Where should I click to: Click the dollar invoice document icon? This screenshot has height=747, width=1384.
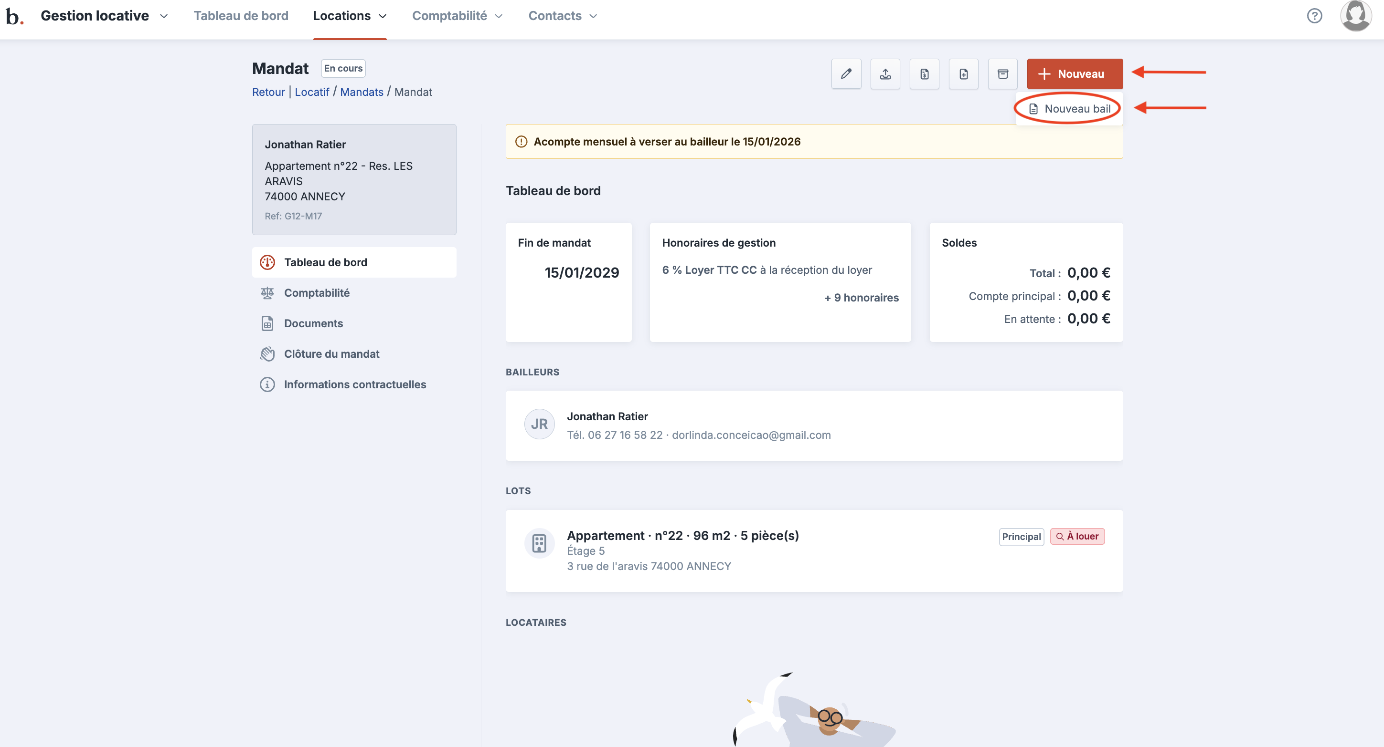coord(924,73)
